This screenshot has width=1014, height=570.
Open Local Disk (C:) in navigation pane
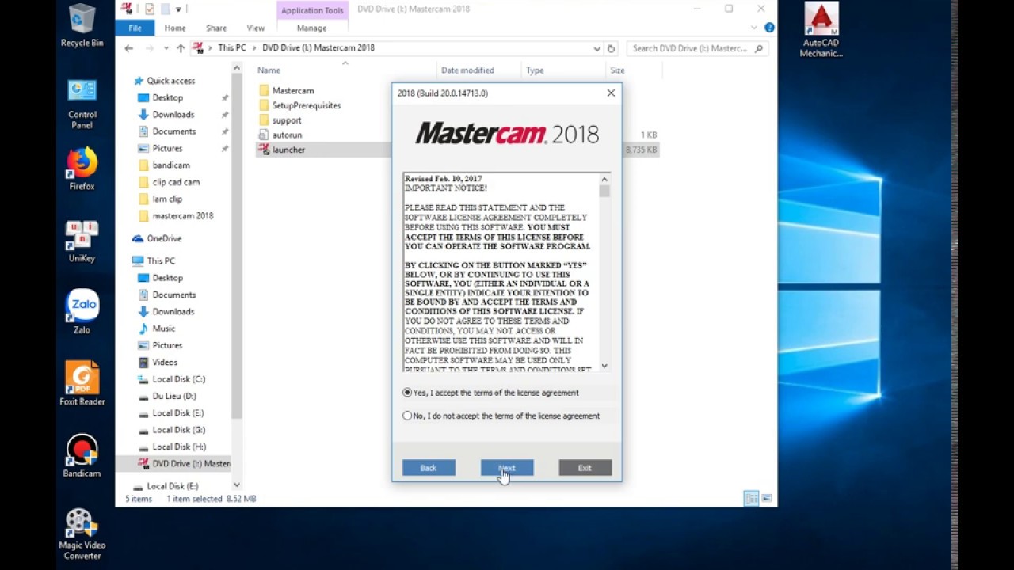pos(171,379)
